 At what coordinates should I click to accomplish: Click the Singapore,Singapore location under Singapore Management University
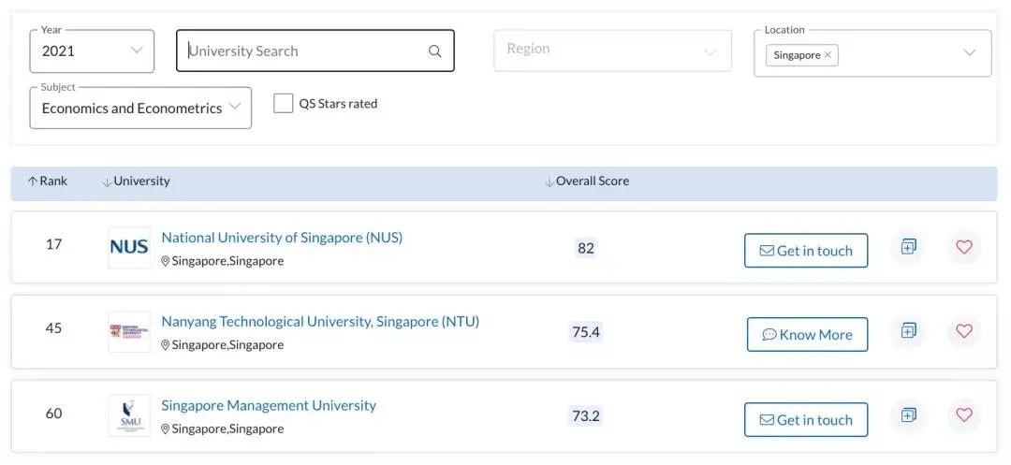pyautogui.click(x=223, y=429)
